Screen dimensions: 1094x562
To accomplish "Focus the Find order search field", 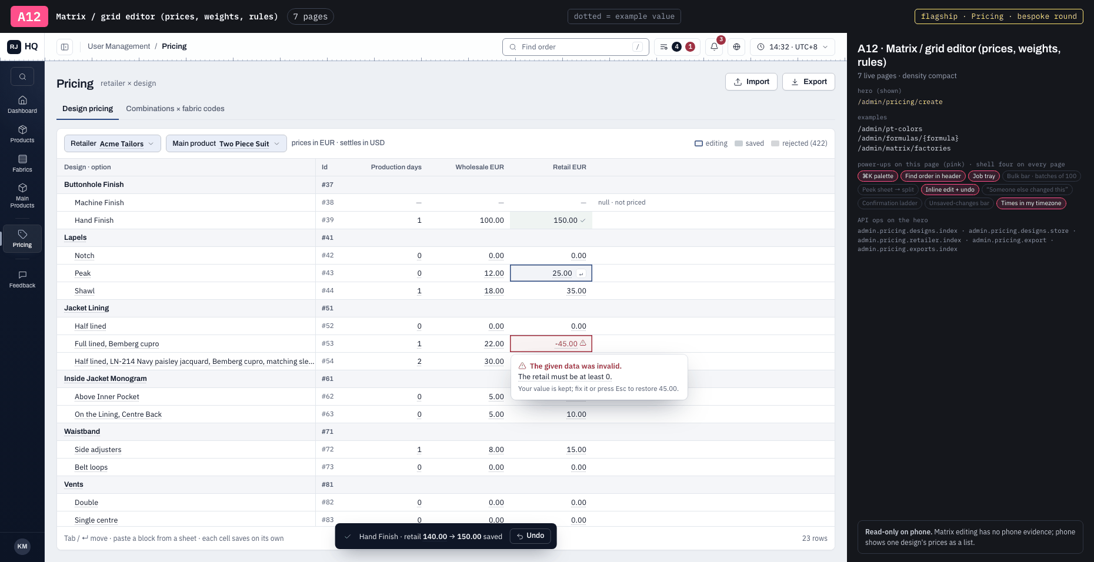I will 576,47.
